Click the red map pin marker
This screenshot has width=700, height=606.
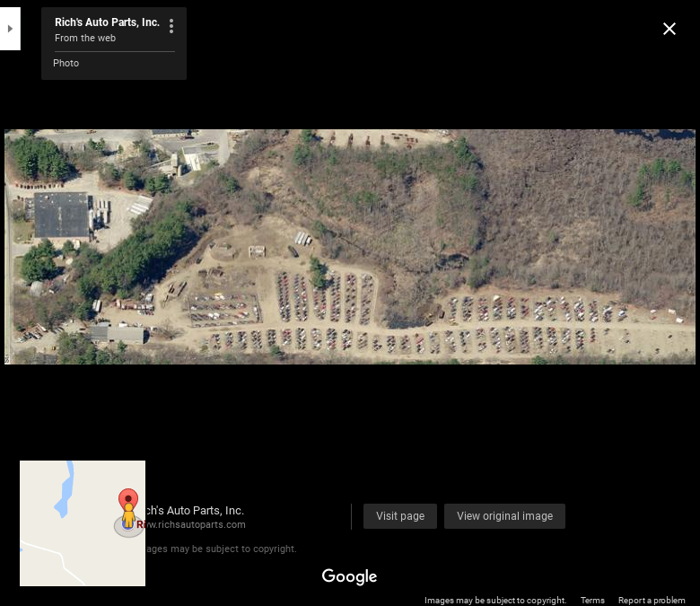[128, 498]
